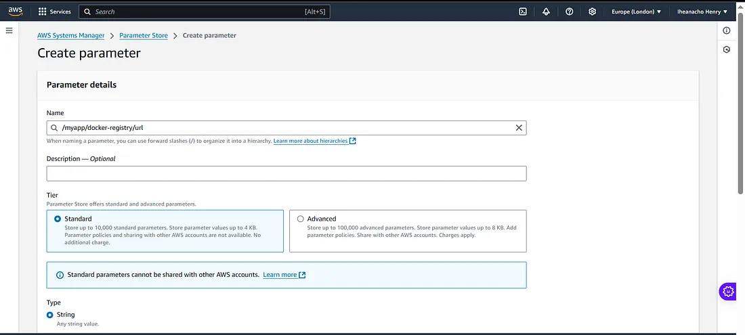Click into the Description input field
The image size is (745, 335).
pos(286,173)
